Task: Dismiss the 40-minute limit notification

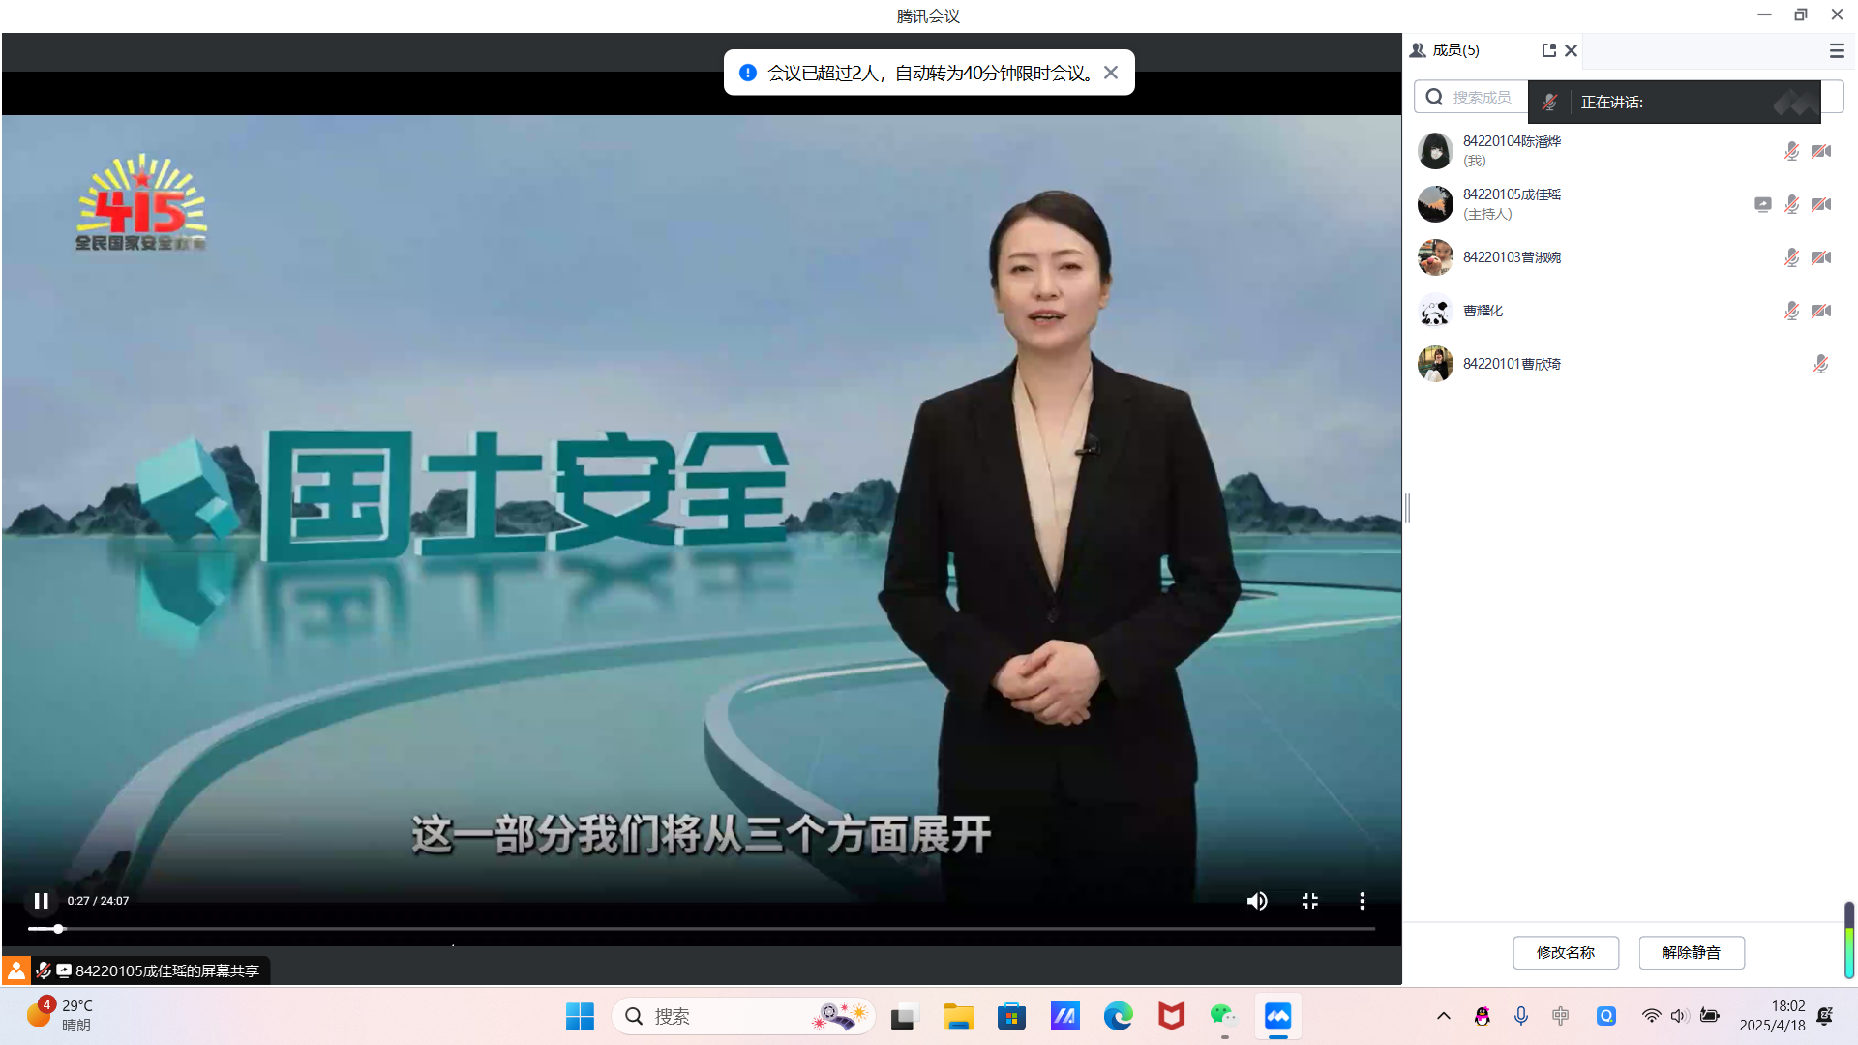Action: tap(1111, 73)
